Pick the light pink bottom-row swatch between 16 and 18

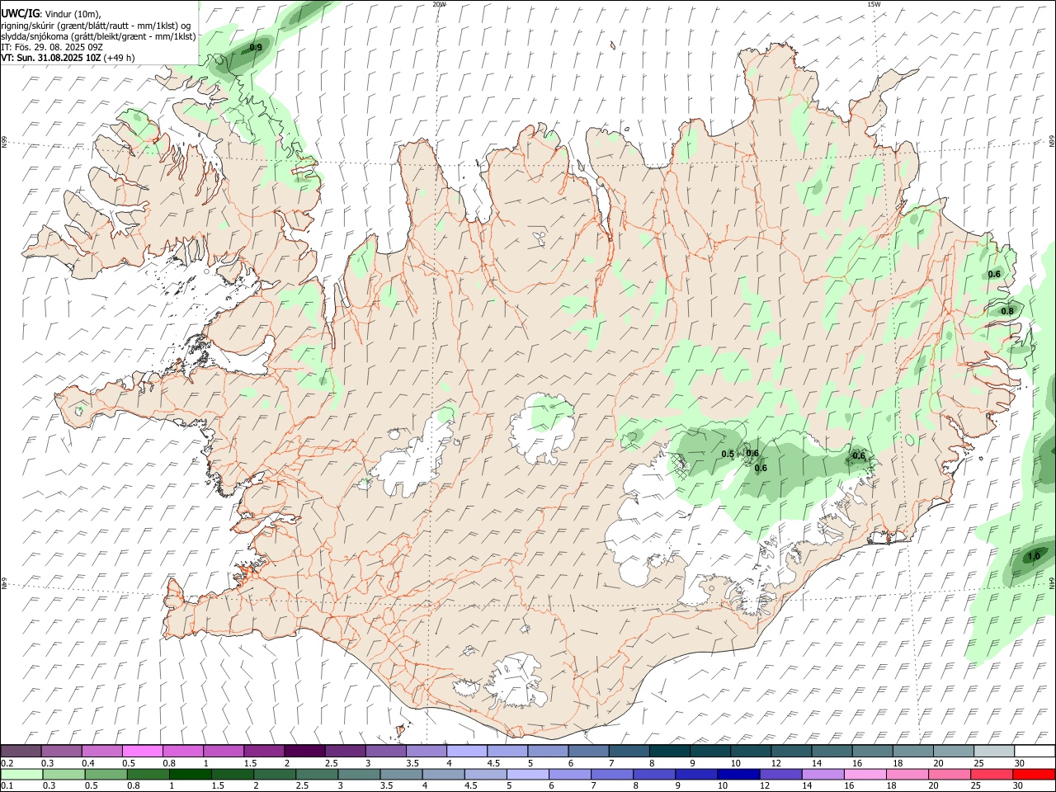click(865, 774)
